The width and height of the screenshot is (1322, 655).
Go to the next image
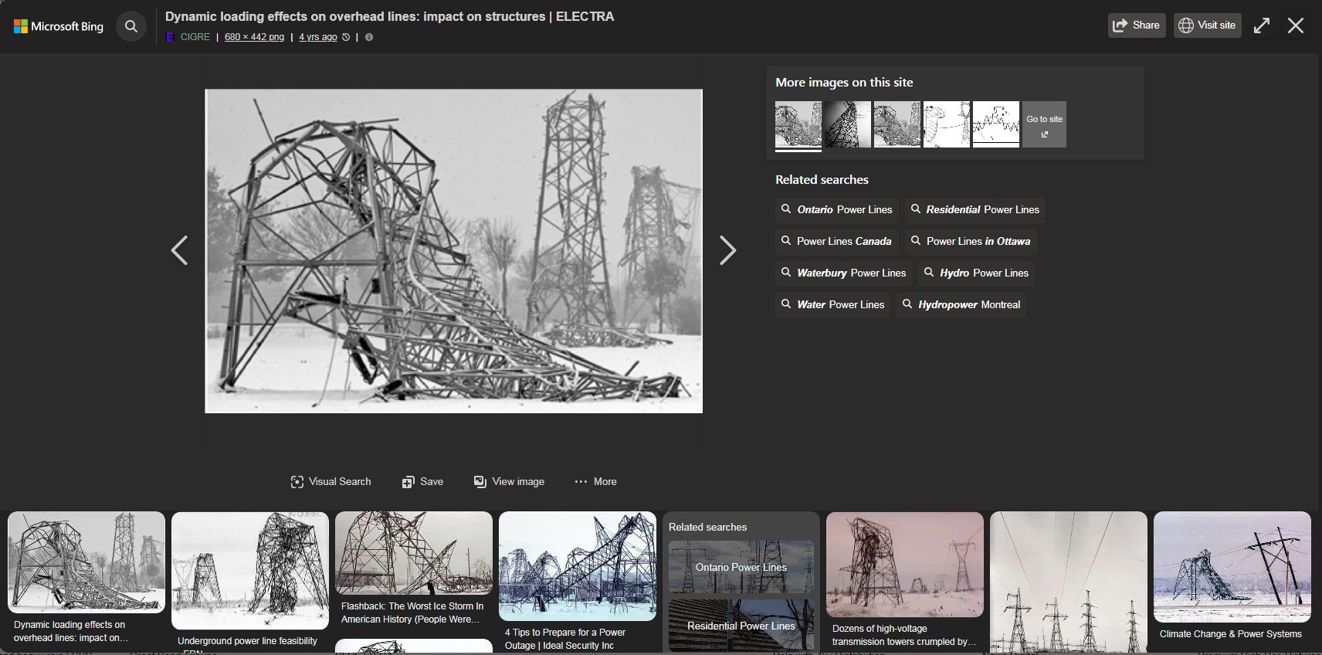click(727, 250)
